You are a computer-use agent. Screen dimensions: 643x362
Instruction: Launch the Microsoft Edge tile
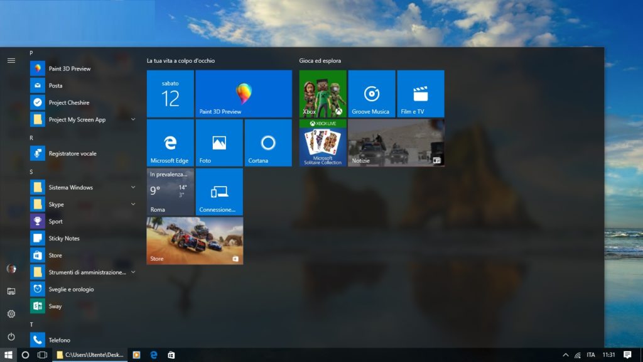[170, 143]
